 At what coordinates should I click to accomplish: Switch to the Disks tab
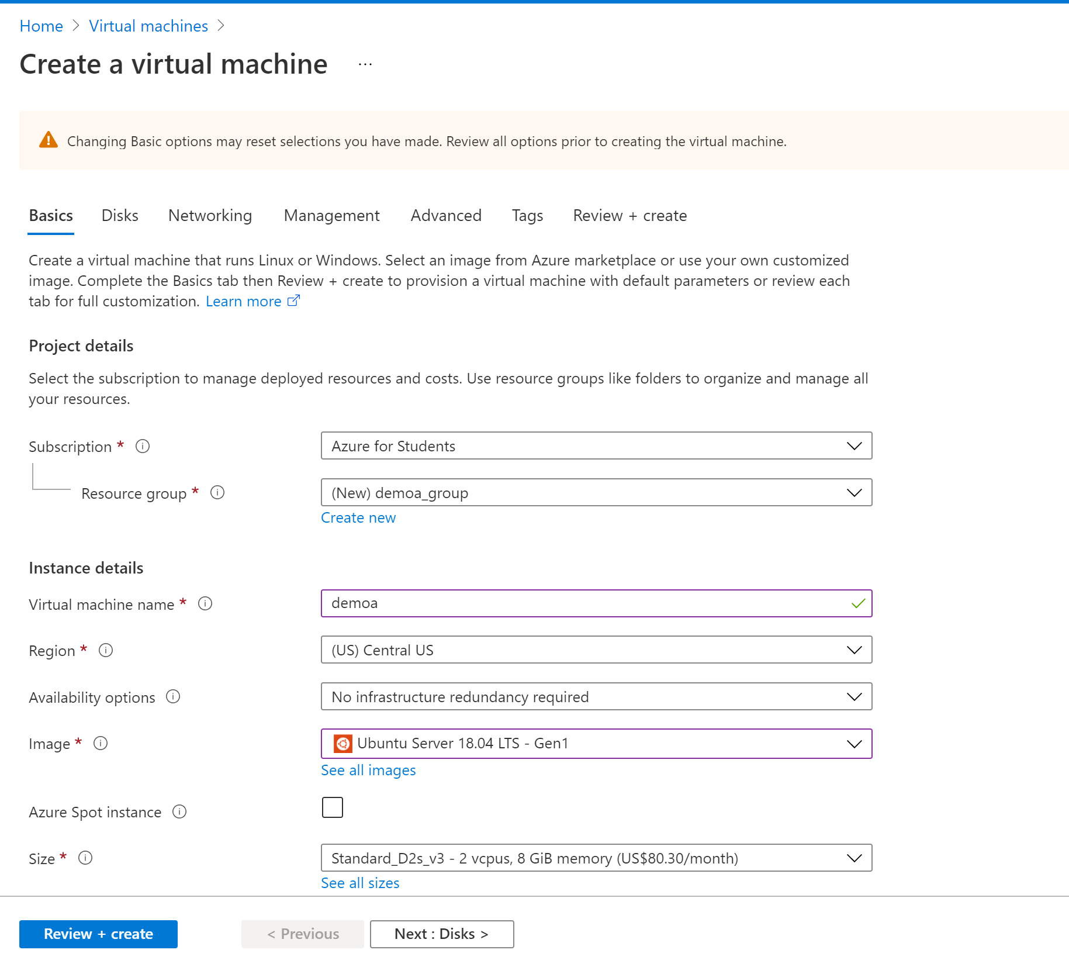[120, 216]
